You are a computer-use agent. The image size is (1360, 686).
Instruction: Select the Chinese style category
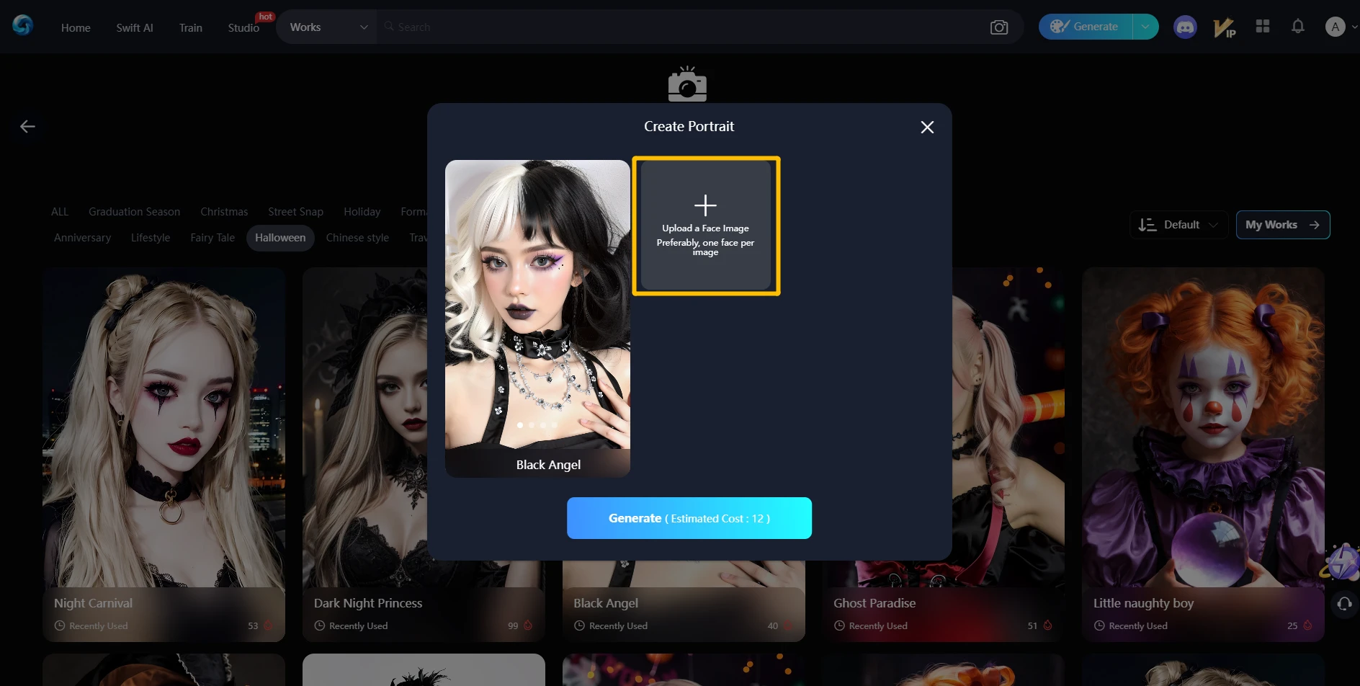pyautogui.click(x=357, y=238)
